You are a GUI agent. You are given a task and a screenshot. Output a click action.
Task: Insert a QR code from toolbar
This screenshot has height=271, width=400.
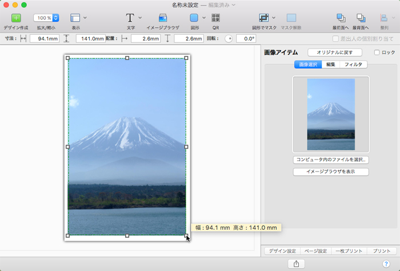[215, 18]
